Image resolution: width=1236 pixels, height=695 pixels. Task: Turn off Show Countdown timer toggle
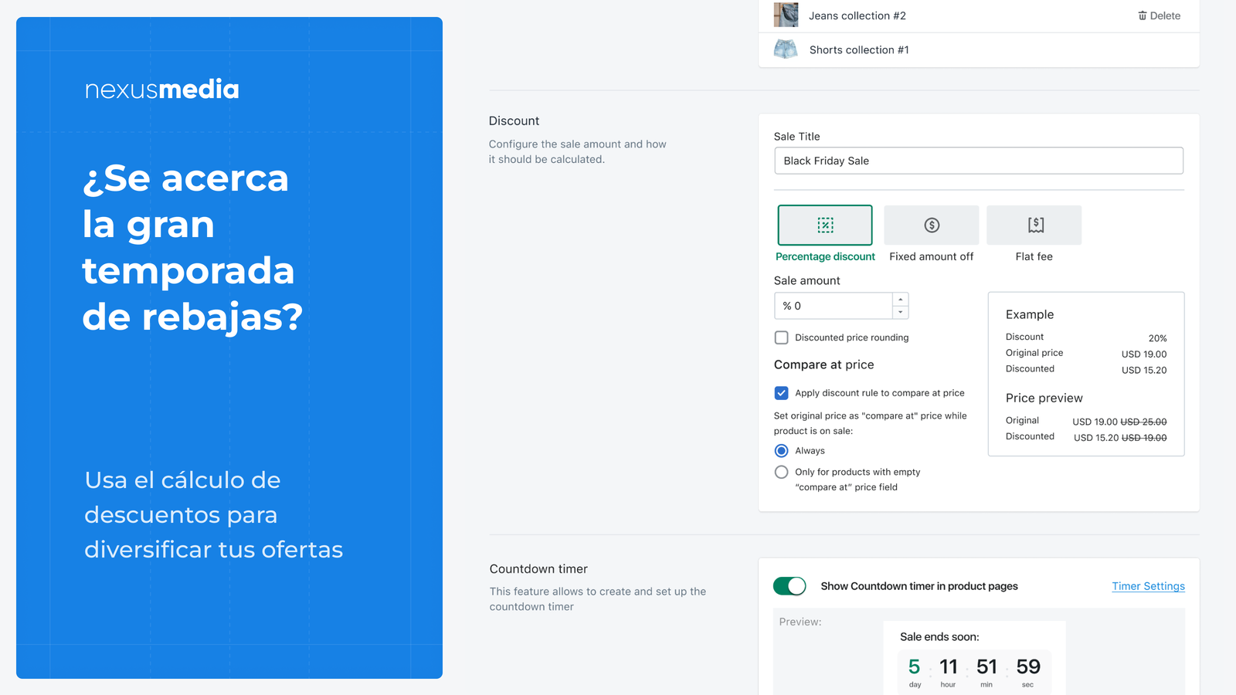pos(789,586)
